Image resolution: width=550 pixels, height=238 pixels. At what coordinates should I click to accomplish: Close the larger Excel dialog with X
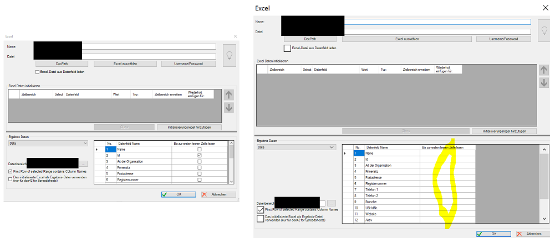tap(546, 8)
